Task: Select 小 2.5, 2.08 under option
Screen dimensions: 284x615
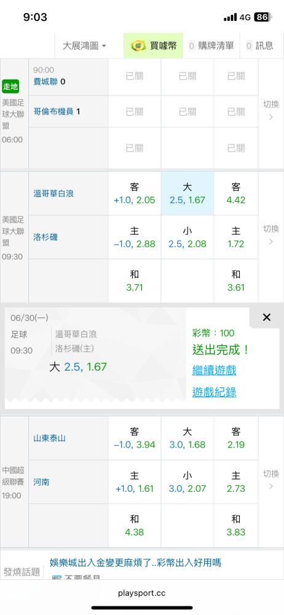Action: tap(187, 237)
